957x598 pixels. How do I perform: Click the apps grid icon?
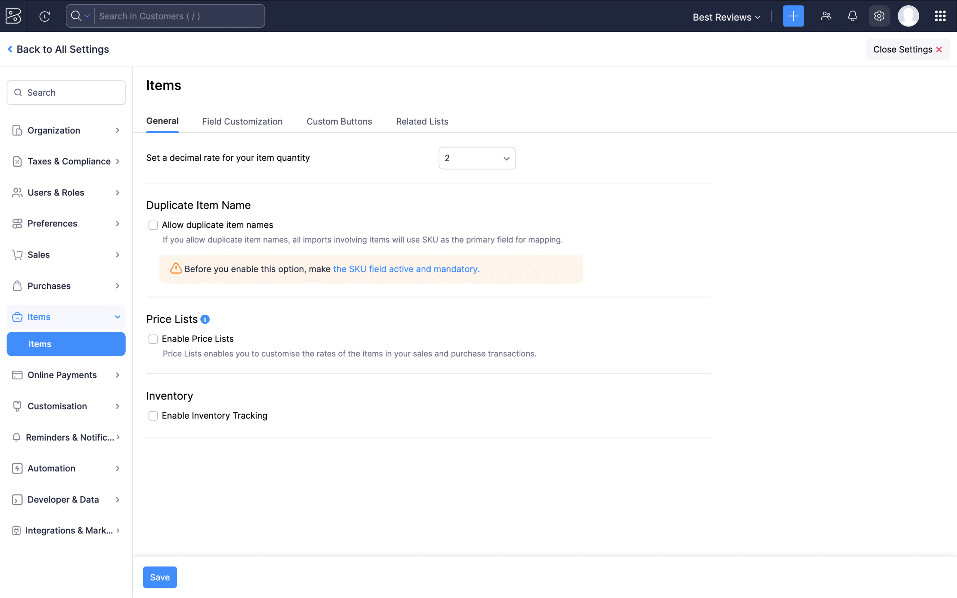point(940,16)
